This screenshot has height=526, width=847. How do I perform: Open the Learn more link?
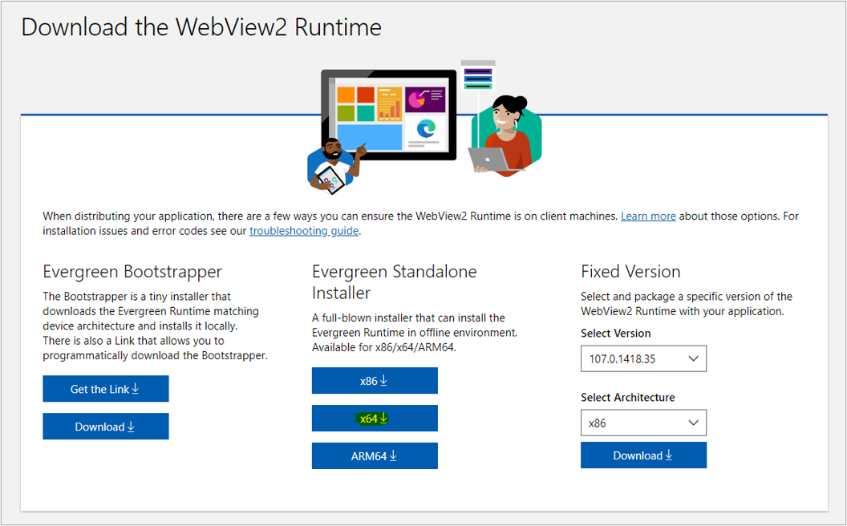pyautogui.click(x=648, y=216)
